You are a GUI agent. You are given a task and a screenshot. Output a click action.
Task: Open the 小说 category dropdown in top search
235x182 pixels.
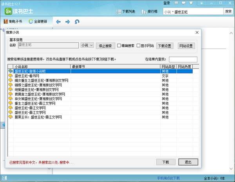pyautogui.click(x=169, y=12)
